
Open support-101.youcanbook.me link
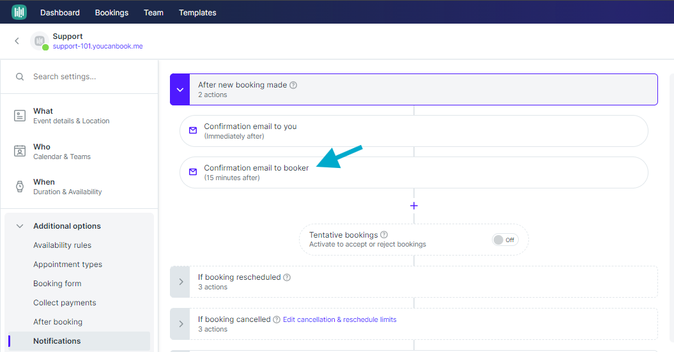pos(98,47)
